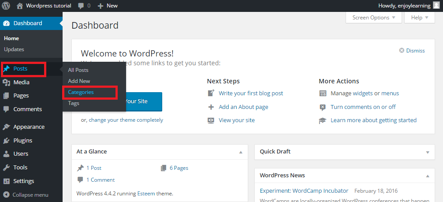This screenshot has width=443, height=202.
Task: Click the plus icon beside Add an About page
Action: pos(211,107)
